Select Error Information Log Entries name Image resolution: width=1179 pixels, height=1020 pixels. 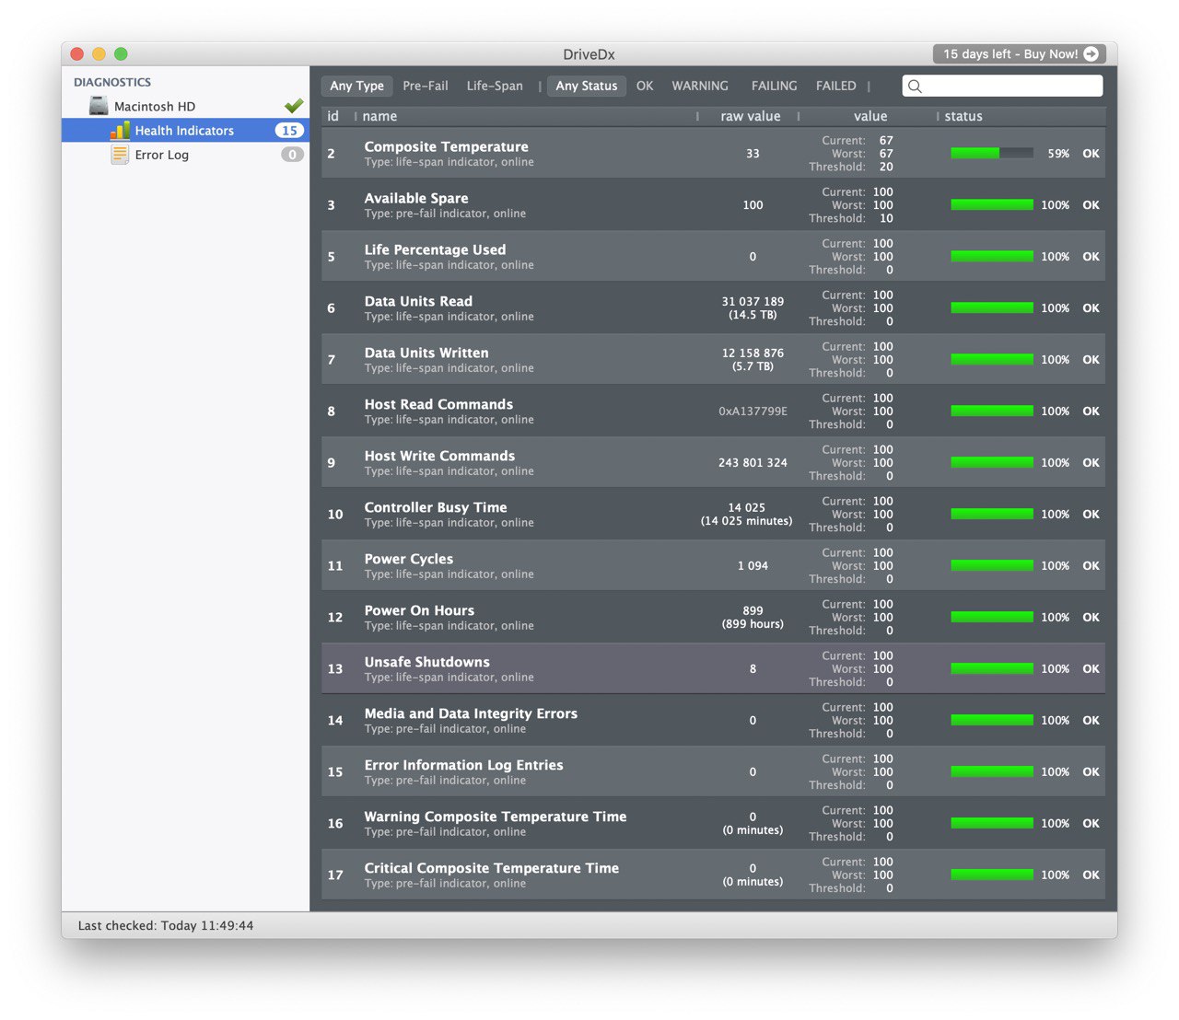[463, 765]
